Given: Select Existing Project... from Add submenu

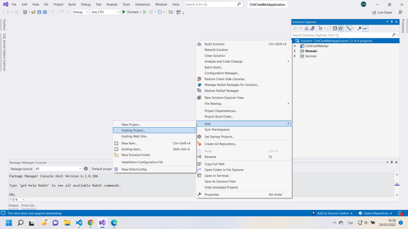Looking at the screenshot, I should [x=154, y=130].
